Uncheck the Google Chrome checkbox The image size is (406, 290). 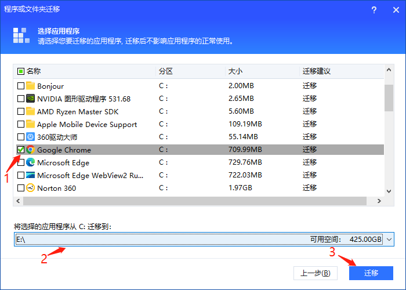pyautogui.click(x=21, y=150)
